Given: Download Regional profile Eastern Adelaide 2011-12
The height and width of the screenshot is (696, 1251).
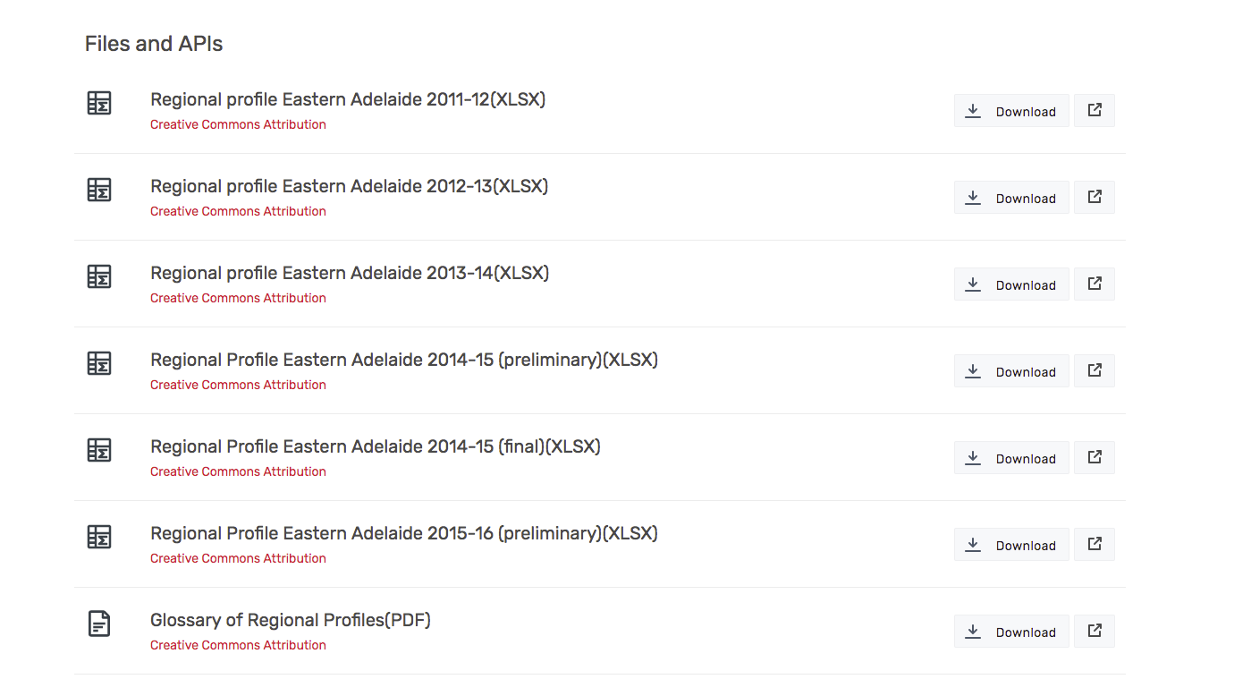Looking at the screenshot, I should pos(1011,111).
